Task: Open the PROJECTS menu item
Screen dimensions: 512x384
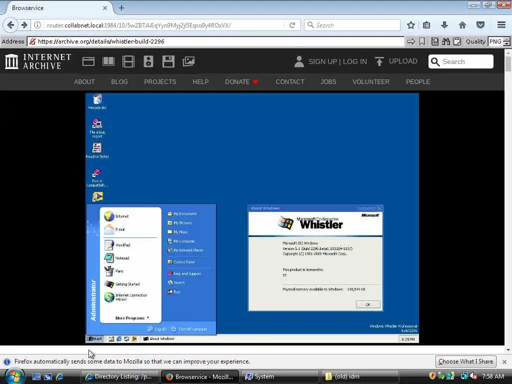Action: 160,81
